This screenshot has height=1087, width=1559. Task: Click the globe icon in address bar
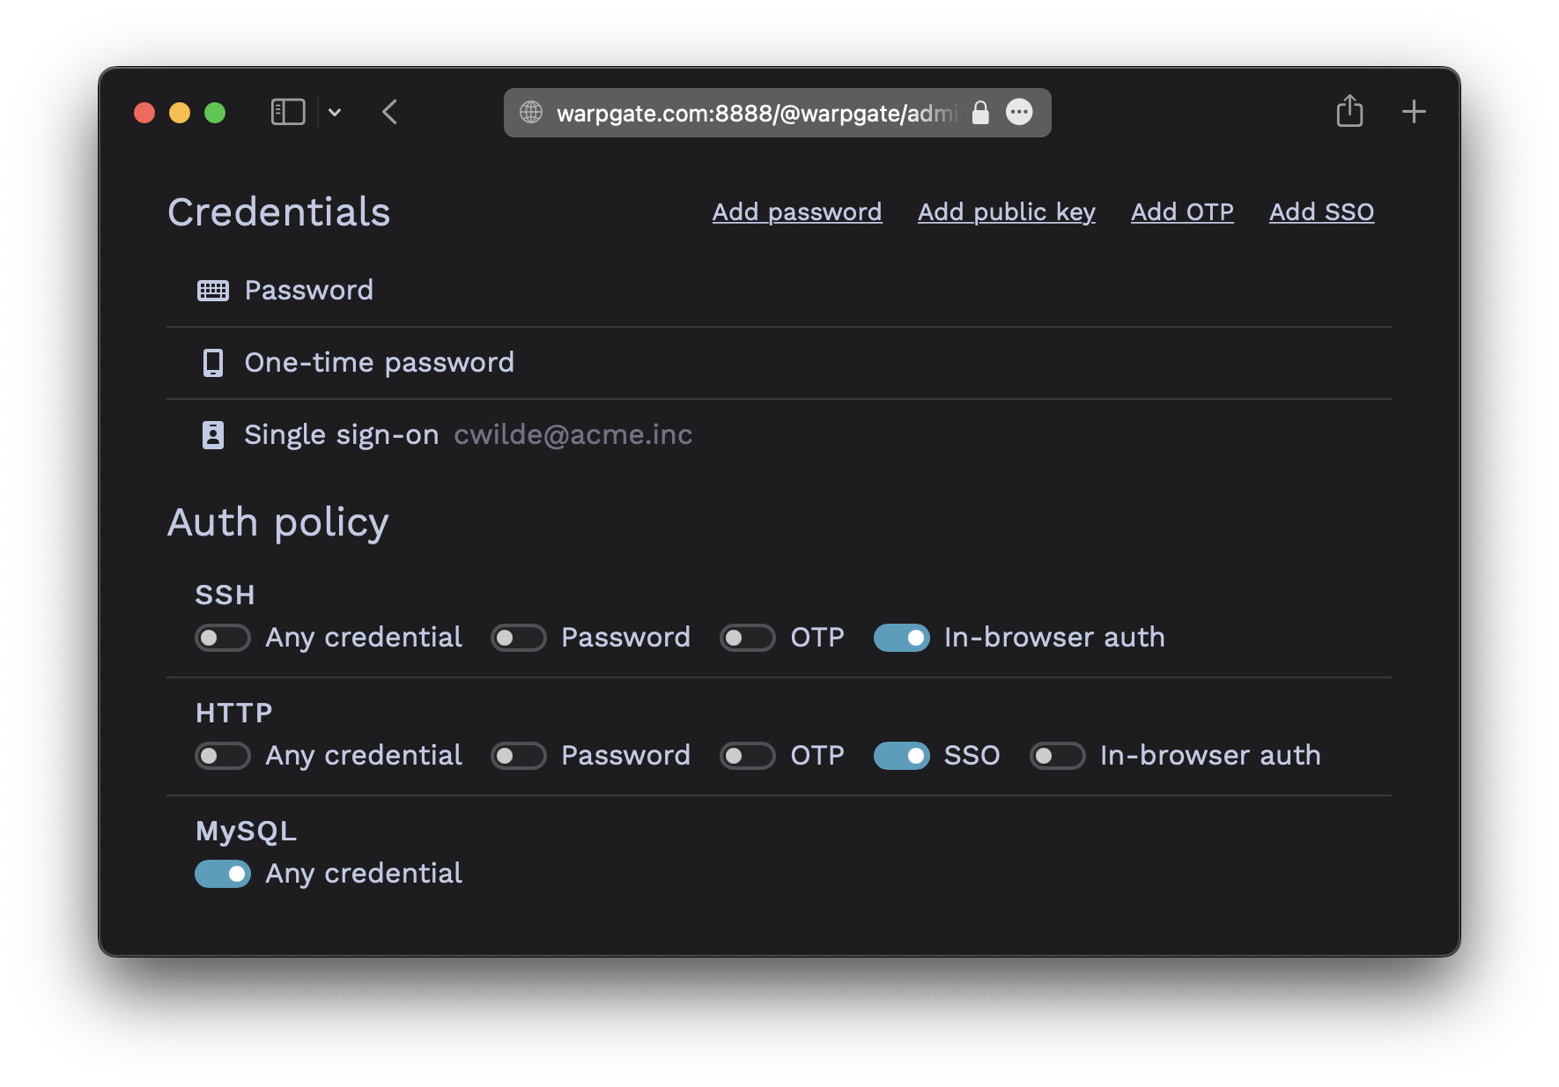click(x=531, y=112)
